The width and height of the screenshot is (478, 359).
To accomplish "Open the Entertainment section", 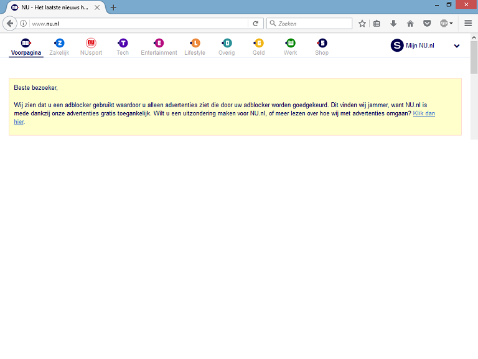I will point(159,47).
